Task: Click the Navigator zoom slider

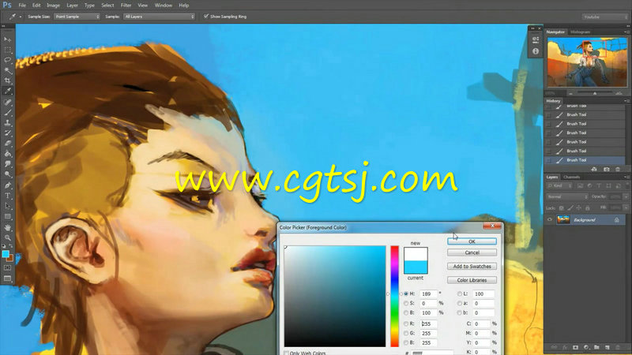Action: tap(595, 93)
